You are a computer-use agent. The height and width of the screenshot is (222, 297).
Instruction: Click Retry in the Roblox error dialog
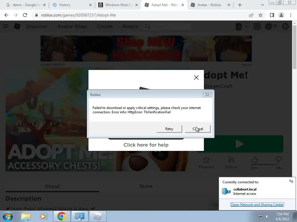(169, 129)
